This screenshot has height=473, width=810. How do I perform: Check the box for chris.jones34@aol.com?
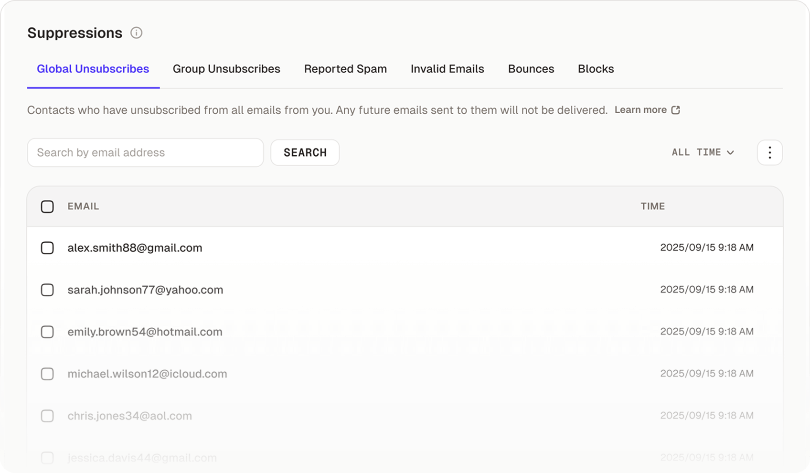click(47, 416)
